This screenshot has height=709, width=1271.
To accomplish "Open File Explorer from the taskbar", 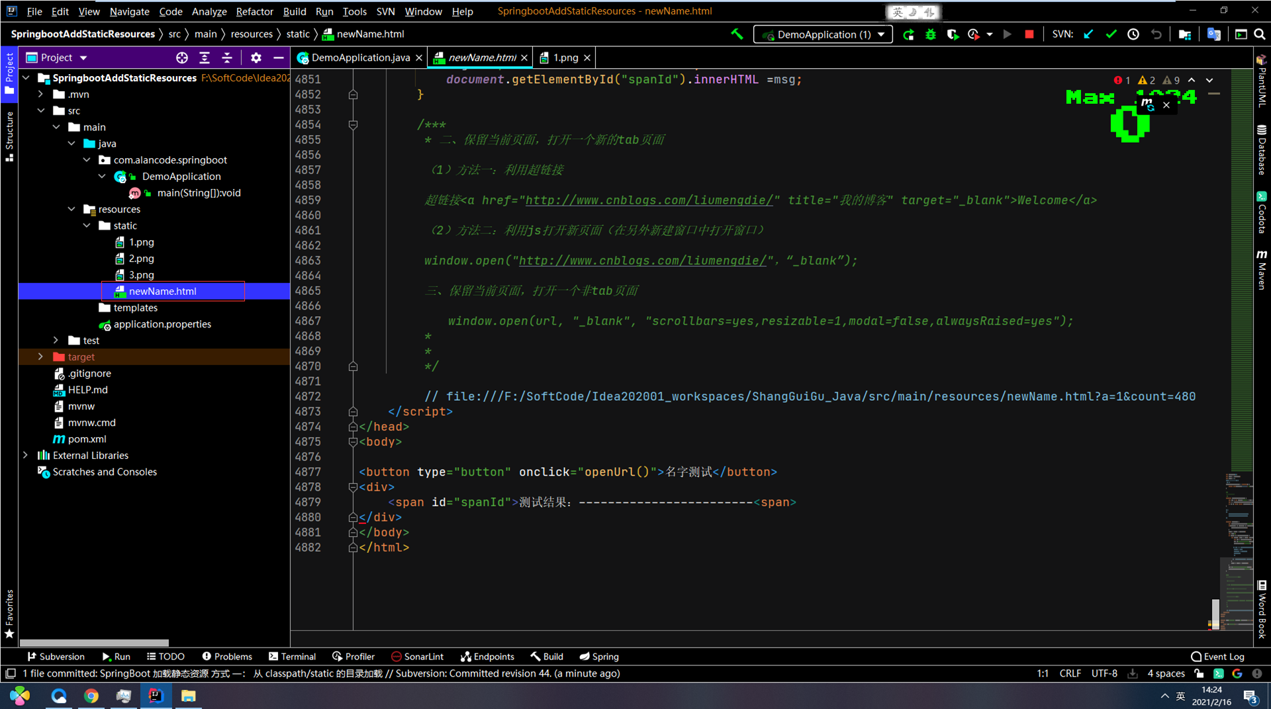I will coord(189,696).
